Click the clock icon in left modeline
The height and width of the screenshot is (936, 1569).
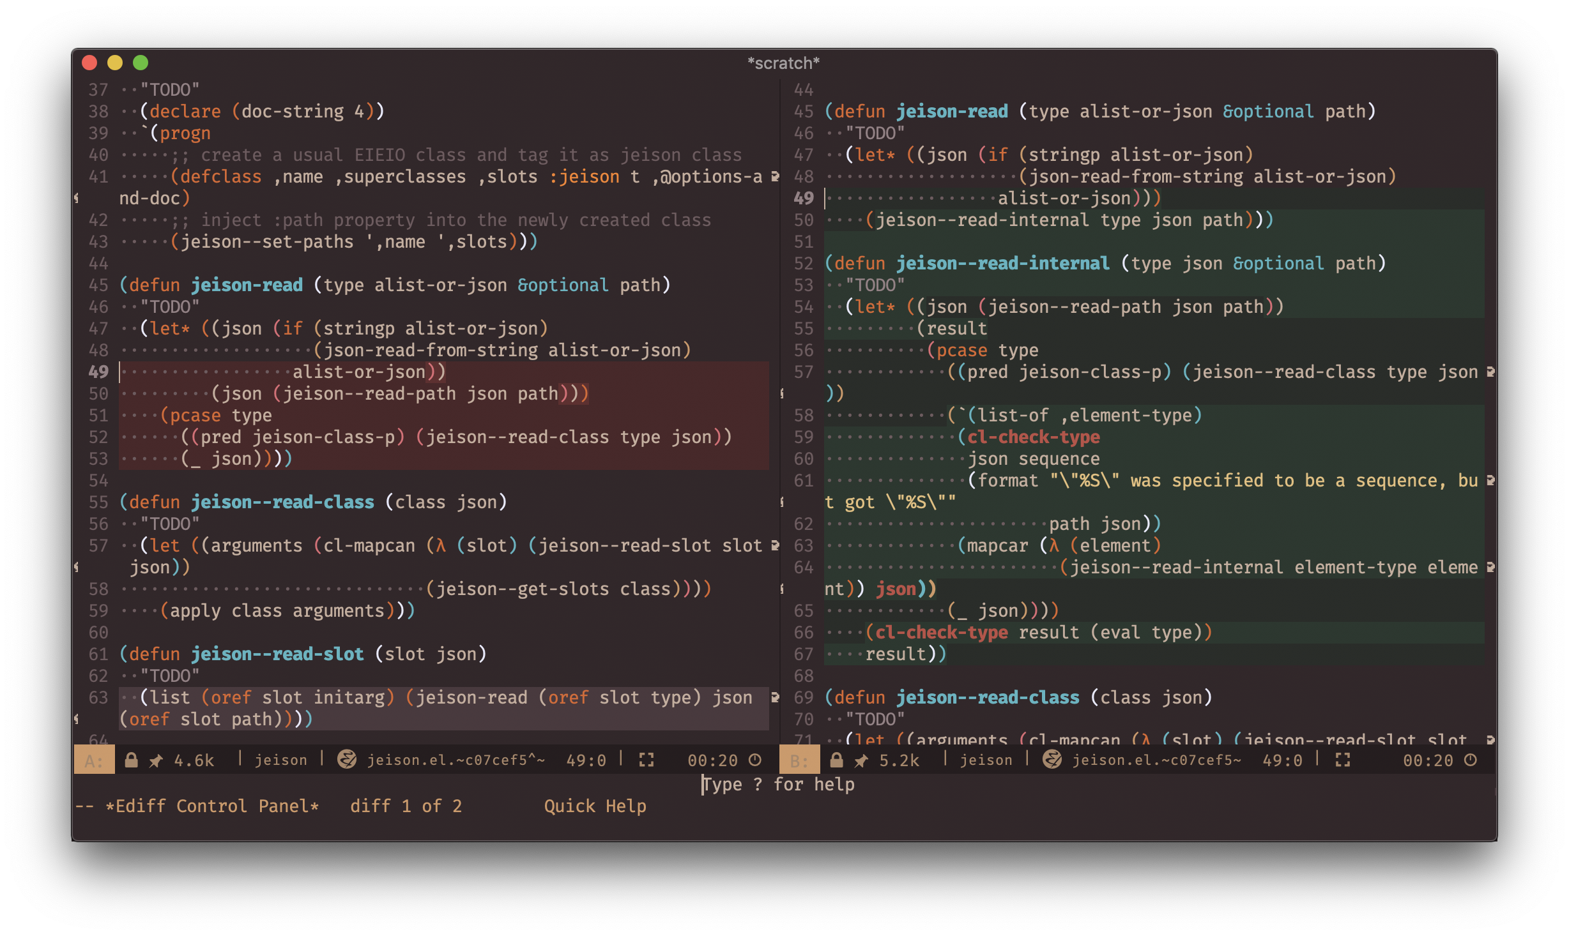[755, 760]
